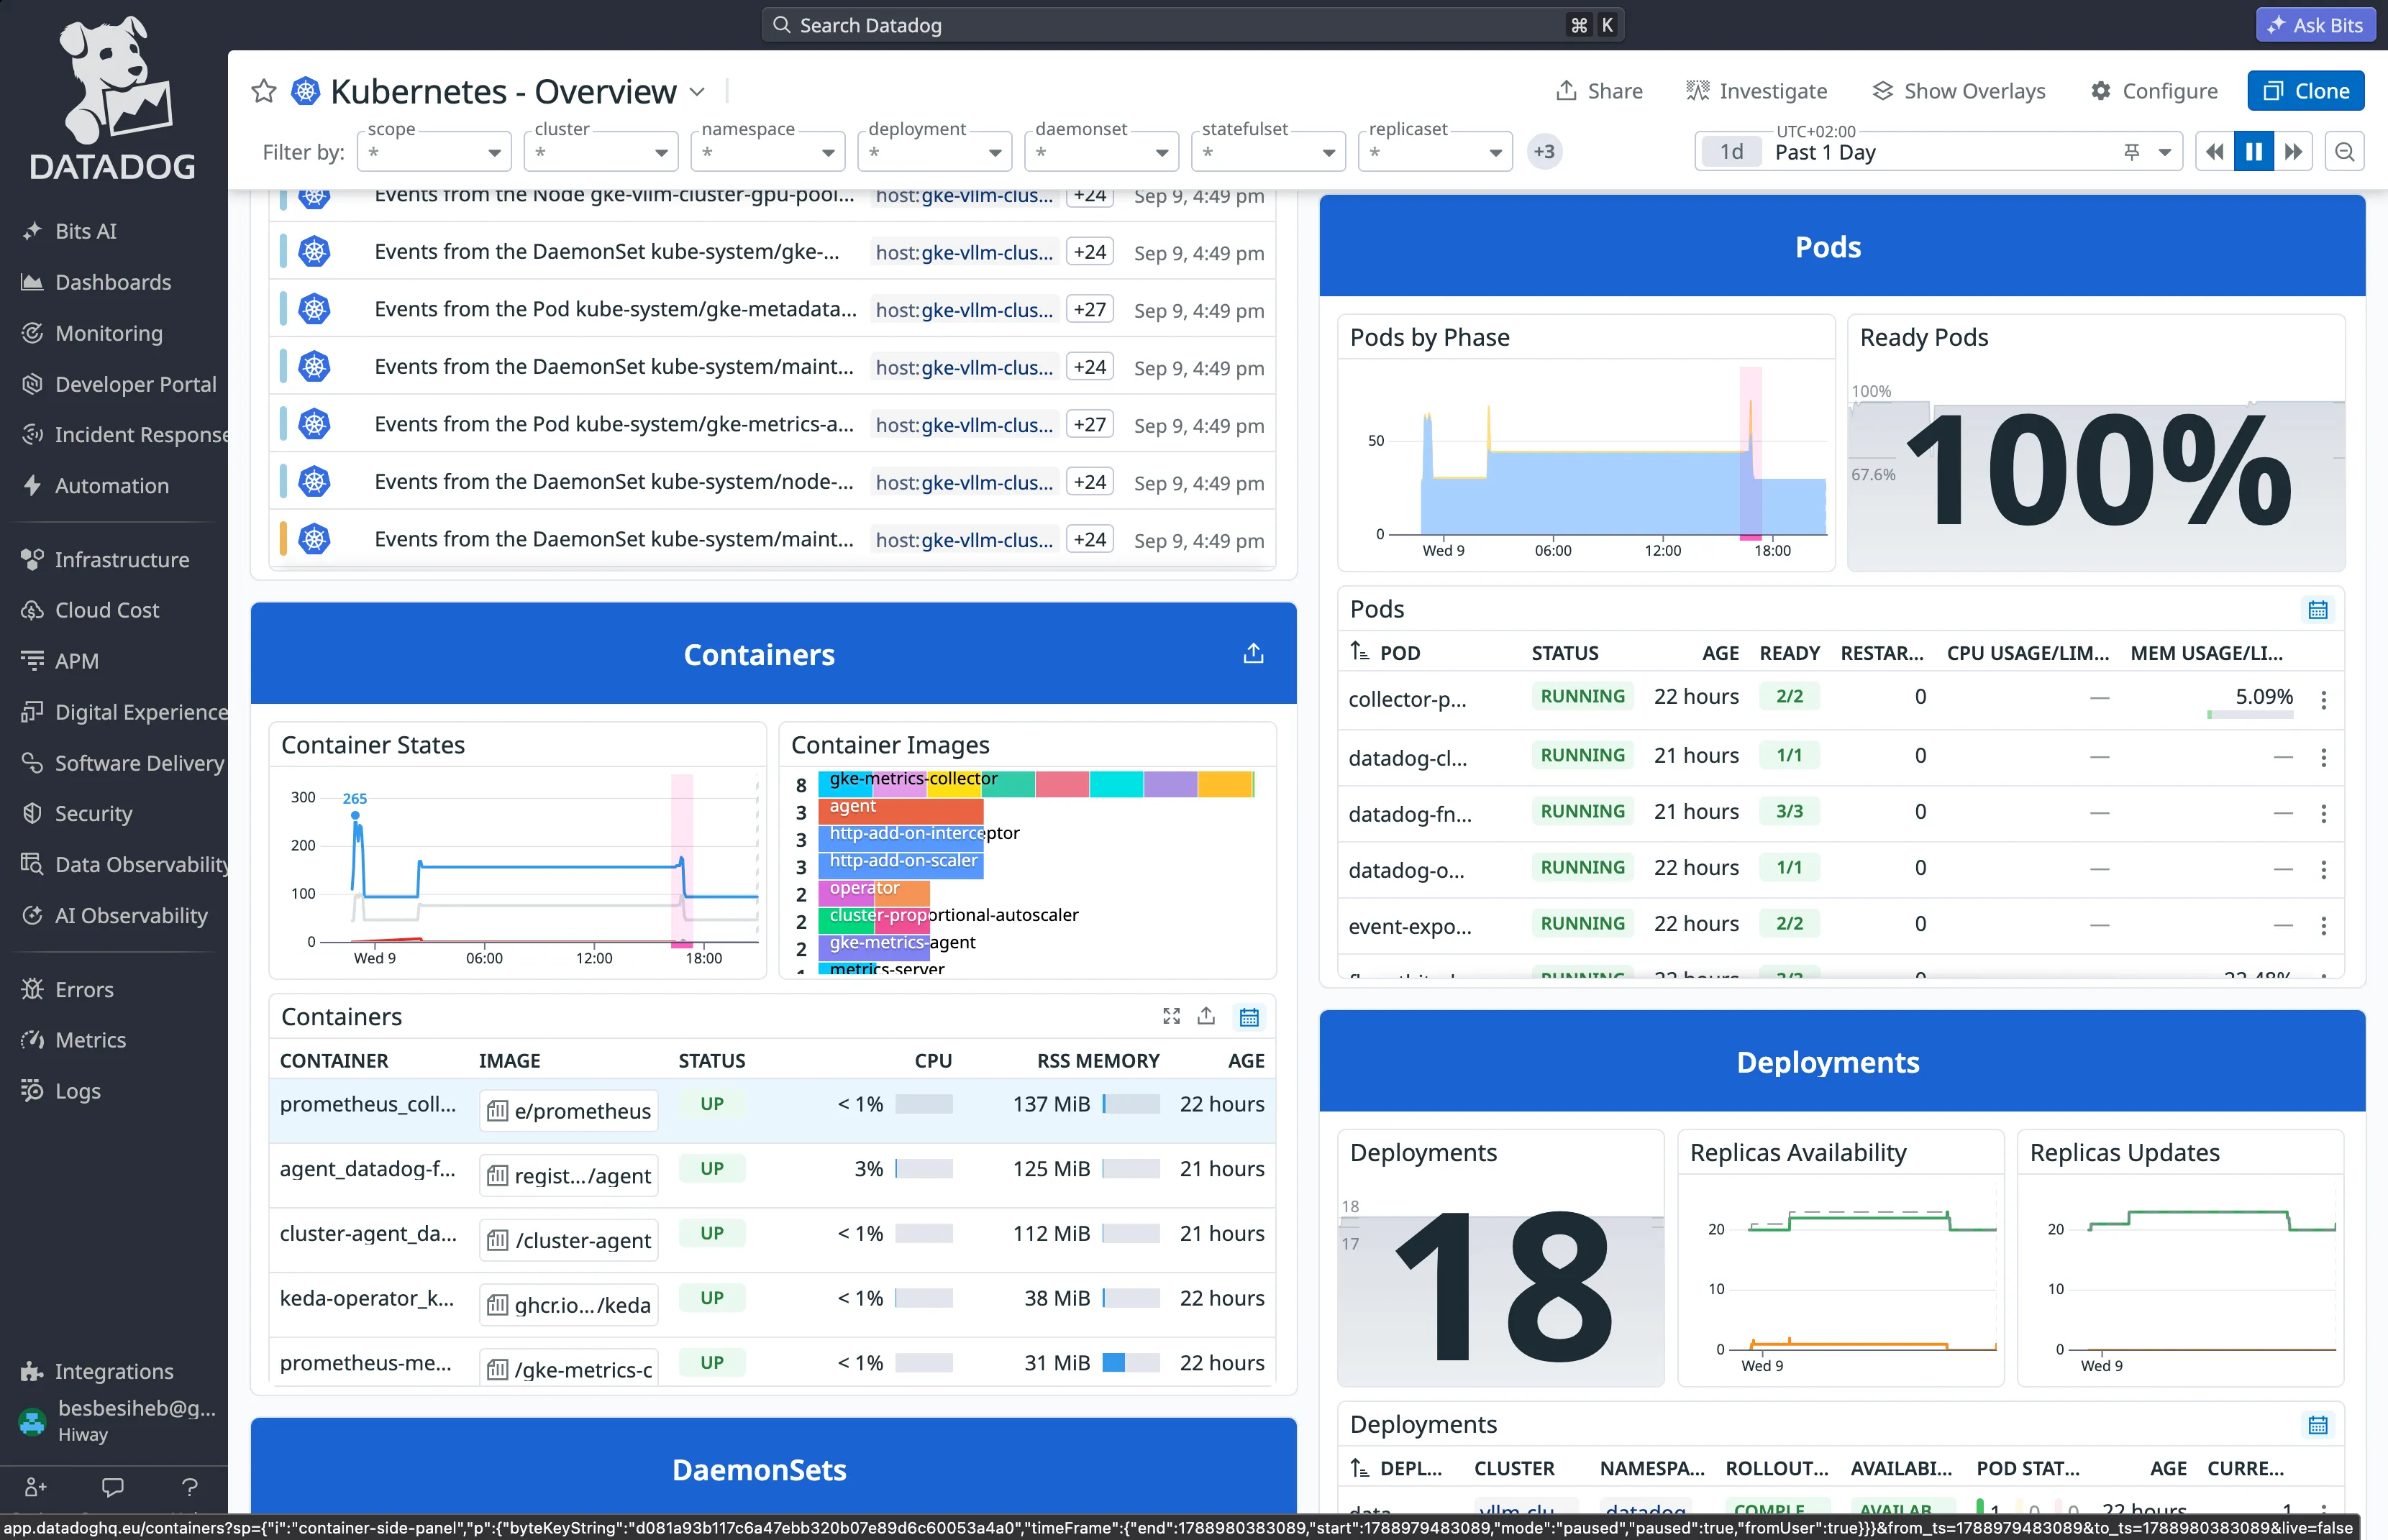Open the regist.../agent image tag
This screenshot has height=1540, width=2388.
pos(568,1176)
